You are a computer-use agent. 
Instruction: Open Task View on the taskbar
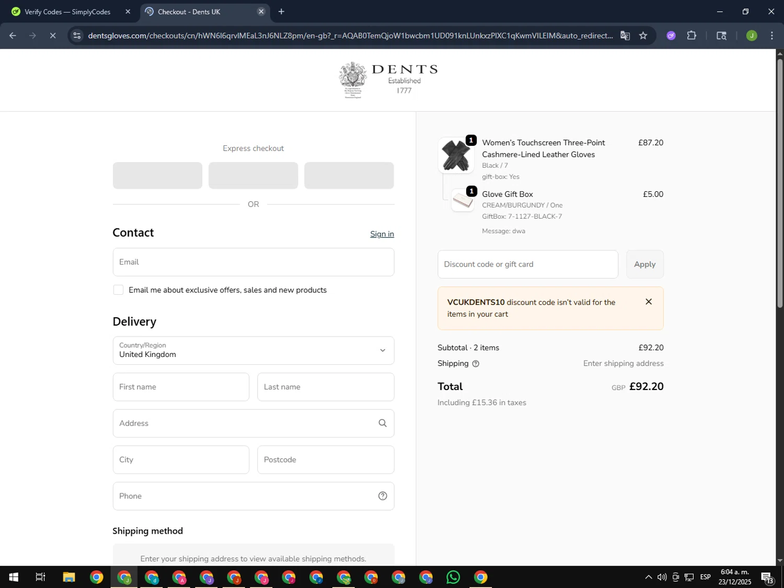40,577
